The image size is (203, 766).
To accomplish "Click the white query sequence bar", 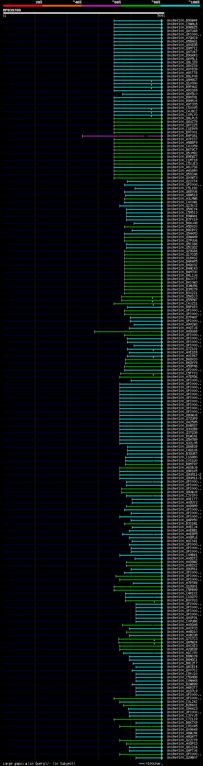I will click(x=83, y=13).
